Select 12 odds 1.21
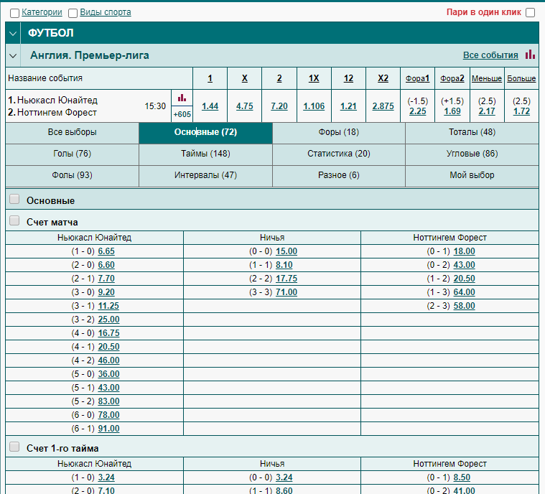Screen dimensions: 545x494 (x=349, y=106)
